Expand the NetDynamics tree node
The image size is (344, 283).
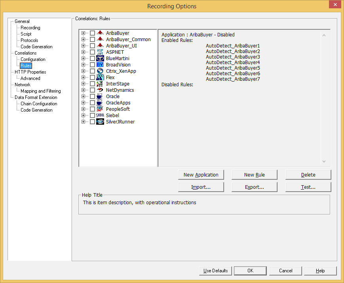click(83, 90)
